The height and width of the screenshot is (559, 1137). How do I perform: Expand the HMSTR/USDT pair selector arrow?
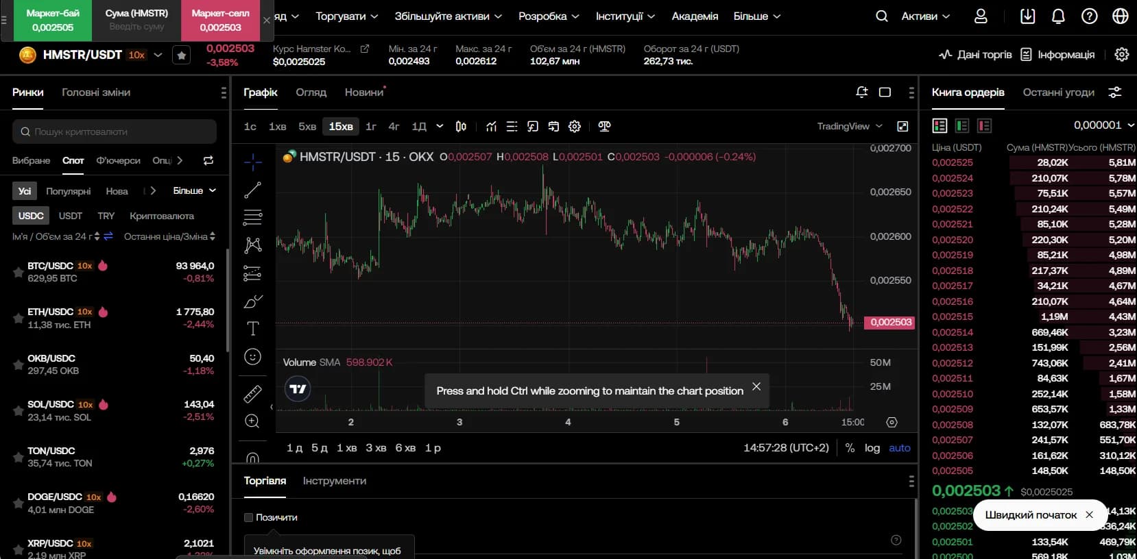[158, 55]
